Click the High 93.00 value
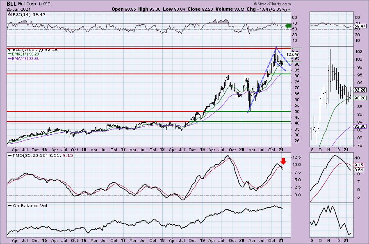This screenshot has width=369, height=244. point(149,9)
